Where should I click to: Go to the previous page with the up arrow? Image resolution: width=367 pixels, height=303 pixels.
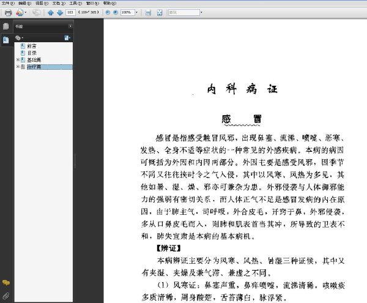(x=51, y=13)
